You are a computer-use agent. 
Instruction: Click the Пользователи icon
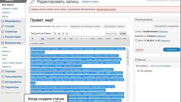coord(3,76)
